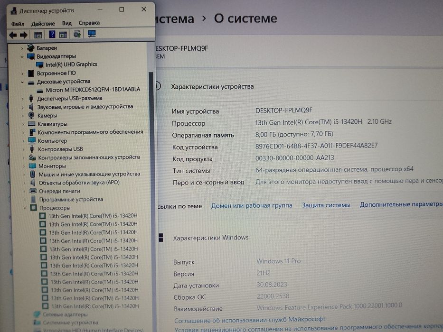This screenshot has width=443, height=332.
Task: Click the blue question mark Help toolbar icon
Action: (52, 35)
